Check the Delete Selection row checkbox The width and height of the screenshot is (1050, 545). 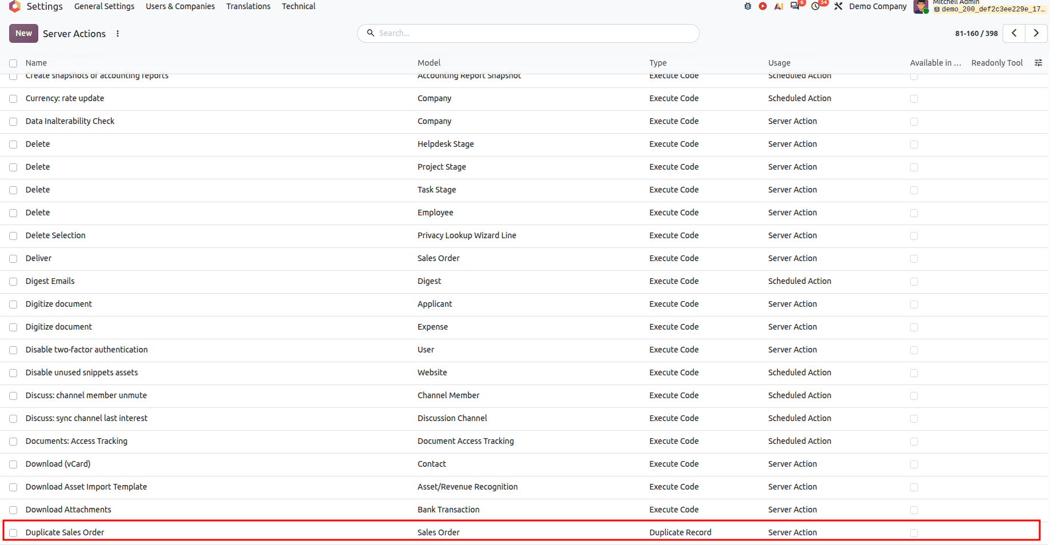[x=13, y=236]
